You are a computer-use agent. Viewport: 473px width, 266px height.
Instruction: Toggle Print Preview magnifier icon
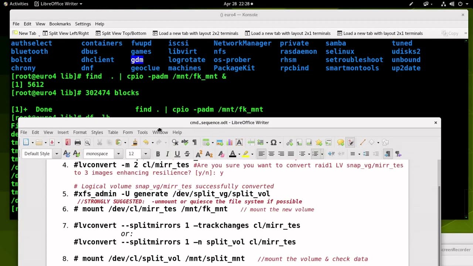pos(88,142)
